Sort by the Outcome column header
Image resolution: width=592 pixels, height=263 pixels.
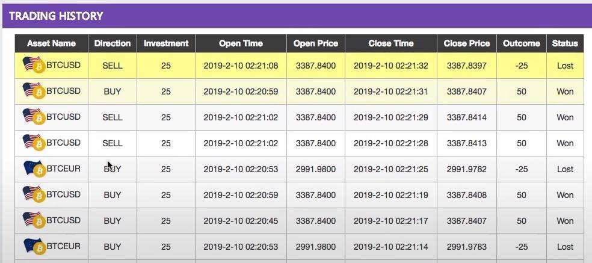point(522,43)
